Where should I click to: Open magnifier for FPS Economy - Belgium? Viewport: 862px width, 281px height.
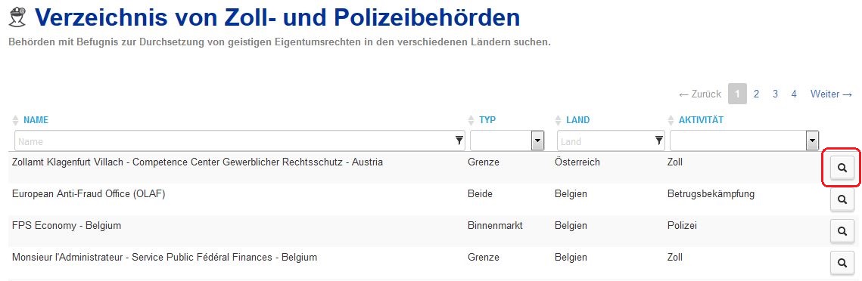point(842,232)
